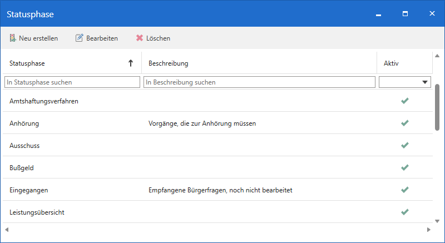This screenshot has height=243, width=445.
Task: Sort by the Beschreibung column header
Action: [169, 63]
